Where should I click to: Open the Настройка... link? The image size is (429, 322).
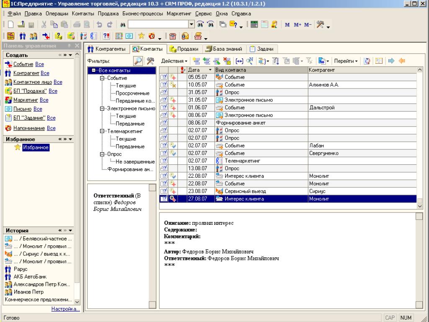coord(65,309)
